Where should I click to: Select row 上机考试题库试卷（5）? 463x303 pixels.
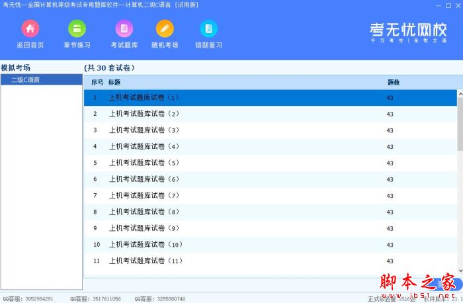(x=271, y=163)
